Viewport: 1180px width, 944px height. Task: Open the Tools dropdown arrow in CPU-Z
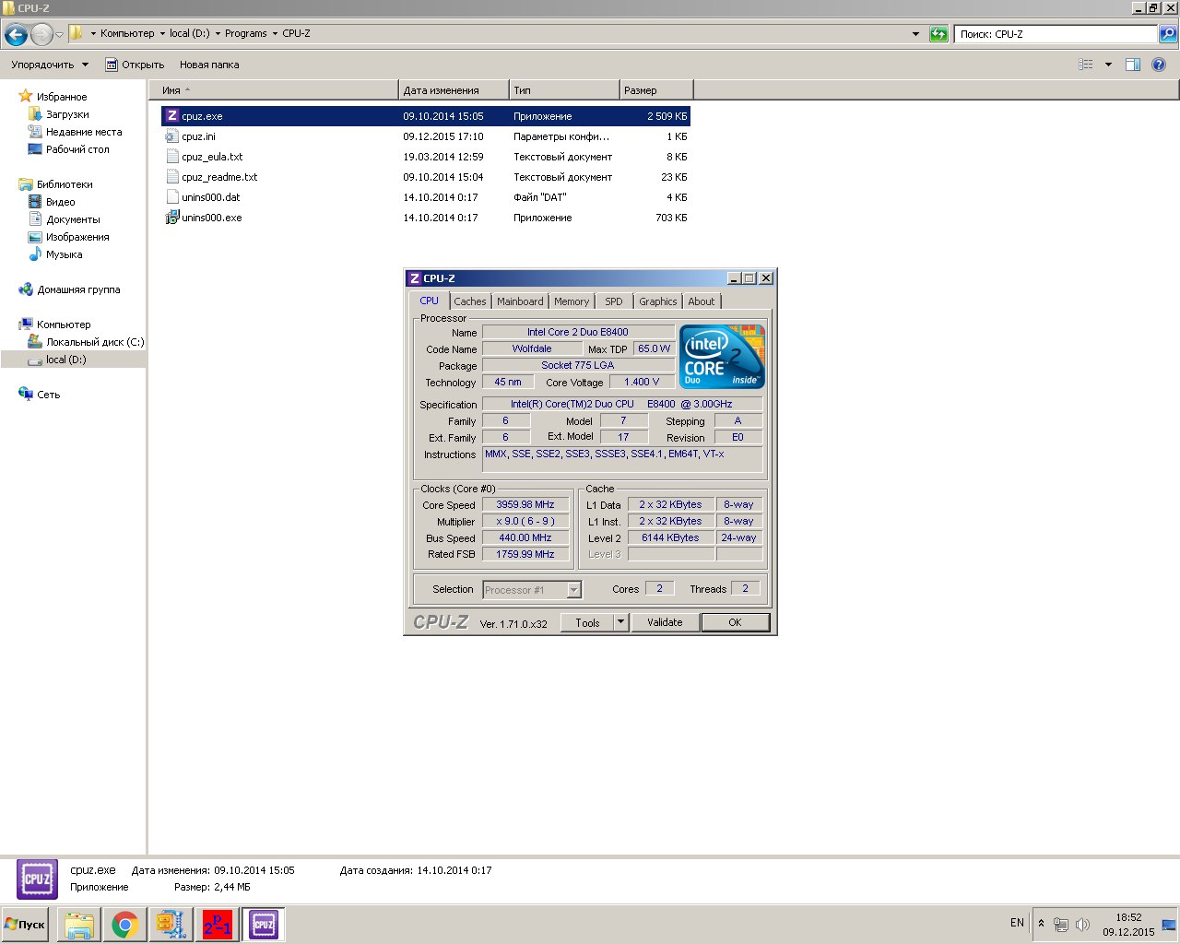click(621, 622)
